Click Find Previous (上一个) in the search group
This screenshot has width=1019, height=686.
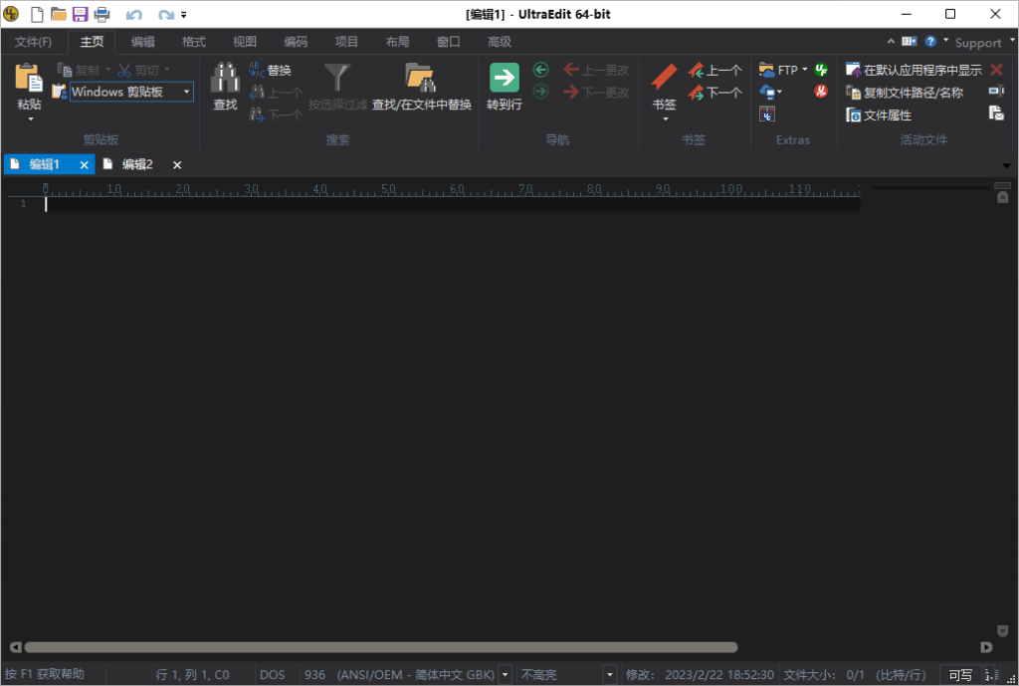click(x=276, y=93)
